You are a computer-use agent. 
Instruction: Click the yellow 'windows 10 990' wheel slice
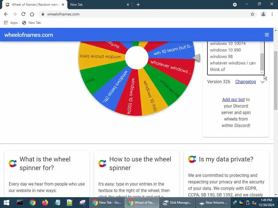point(150,96)
